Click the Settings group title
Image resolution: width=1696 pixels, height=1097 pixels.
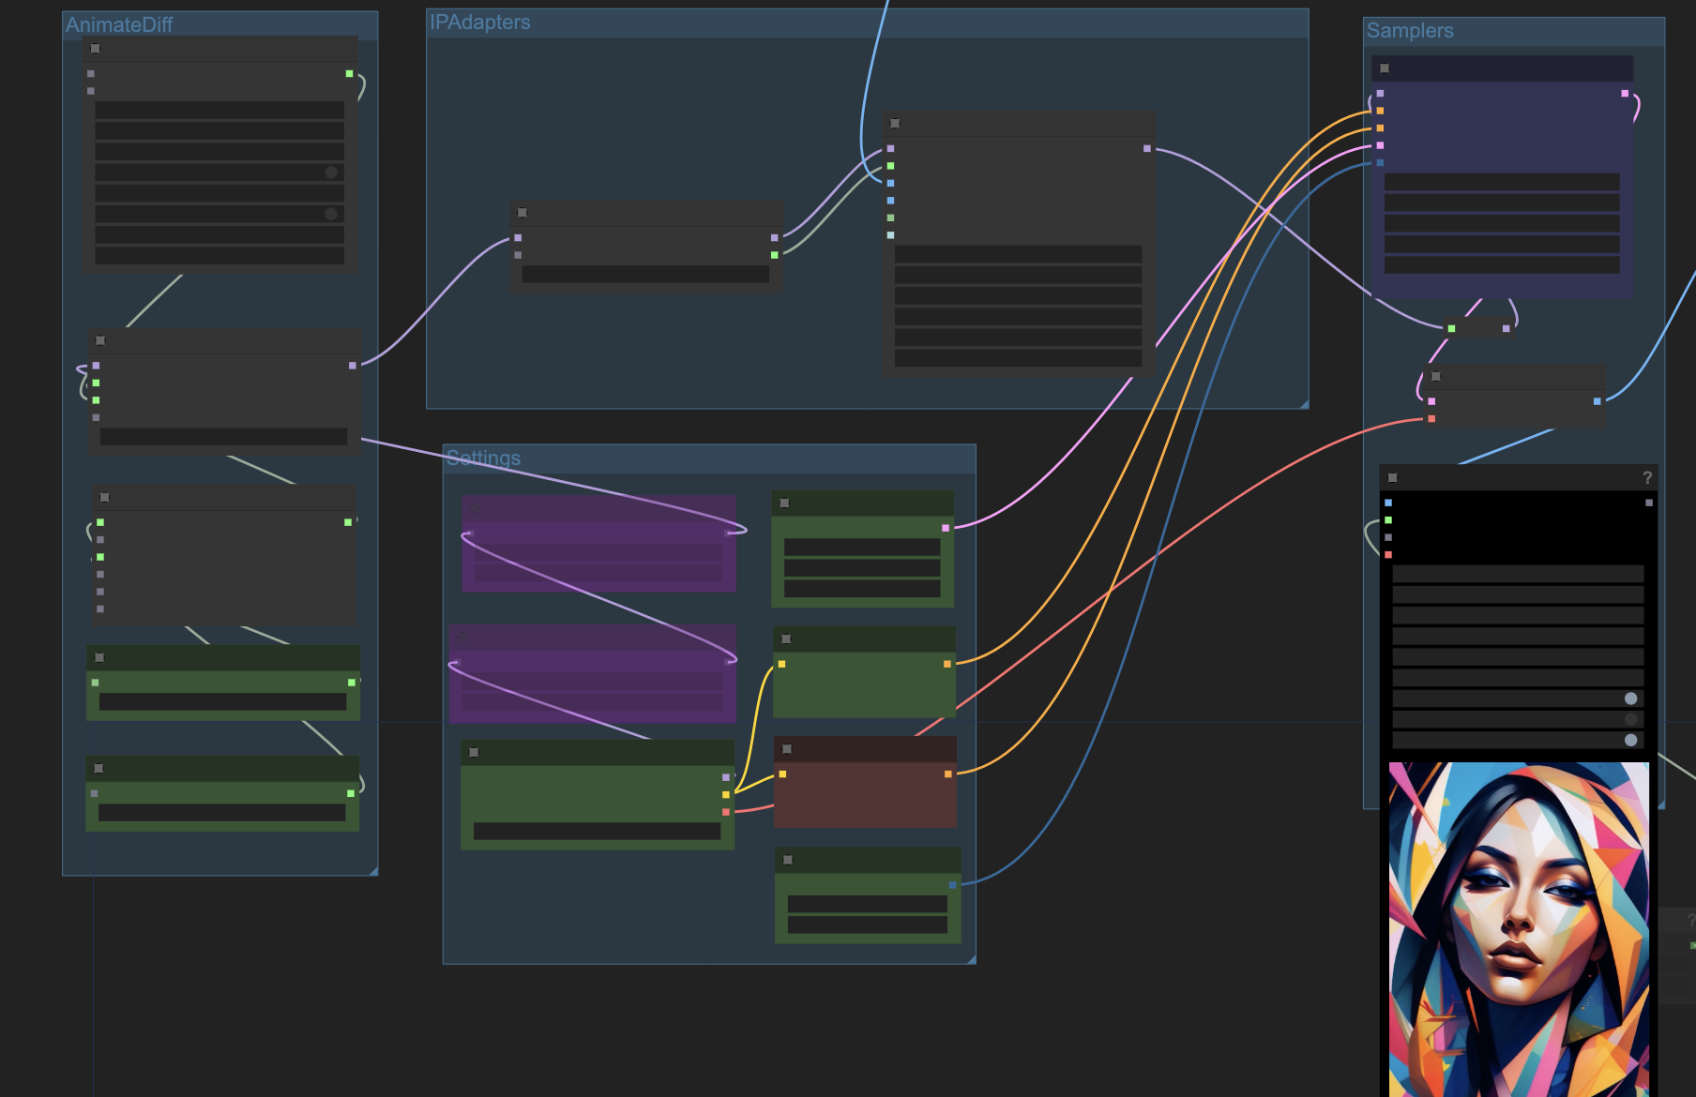click(x=483, y=458)
